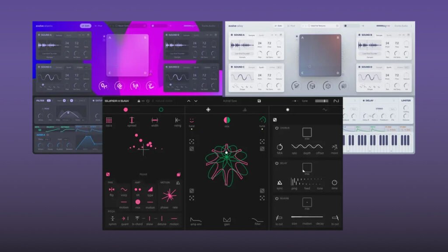The image size is (448, 252).
Task: Toggle the Chorus power button
Action: [276, 128]
